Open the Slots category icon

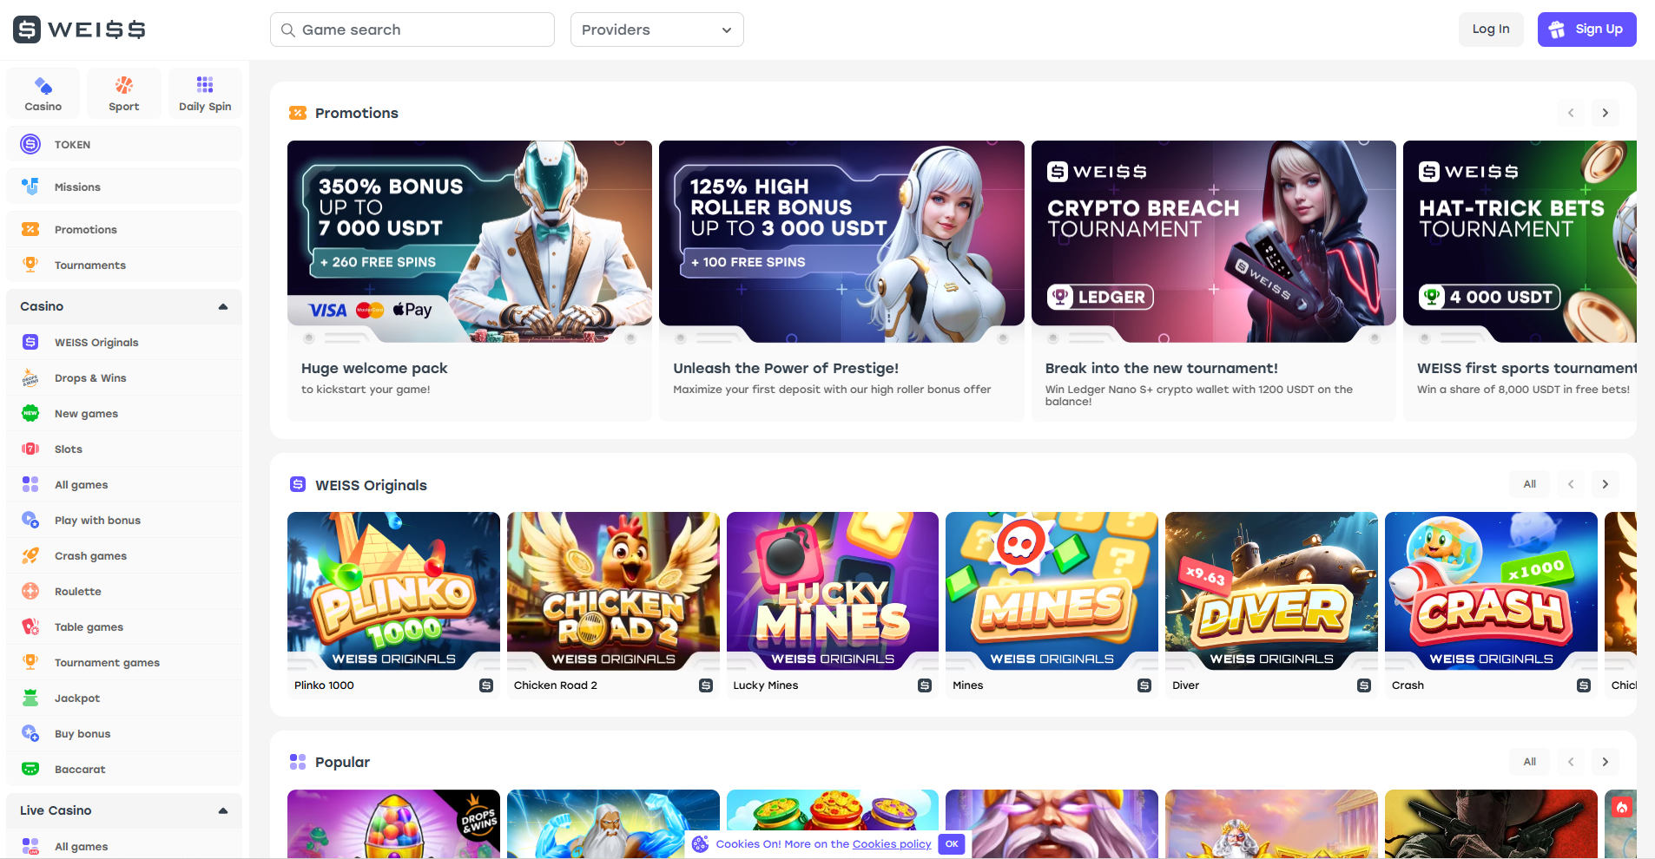click(30, 449)
